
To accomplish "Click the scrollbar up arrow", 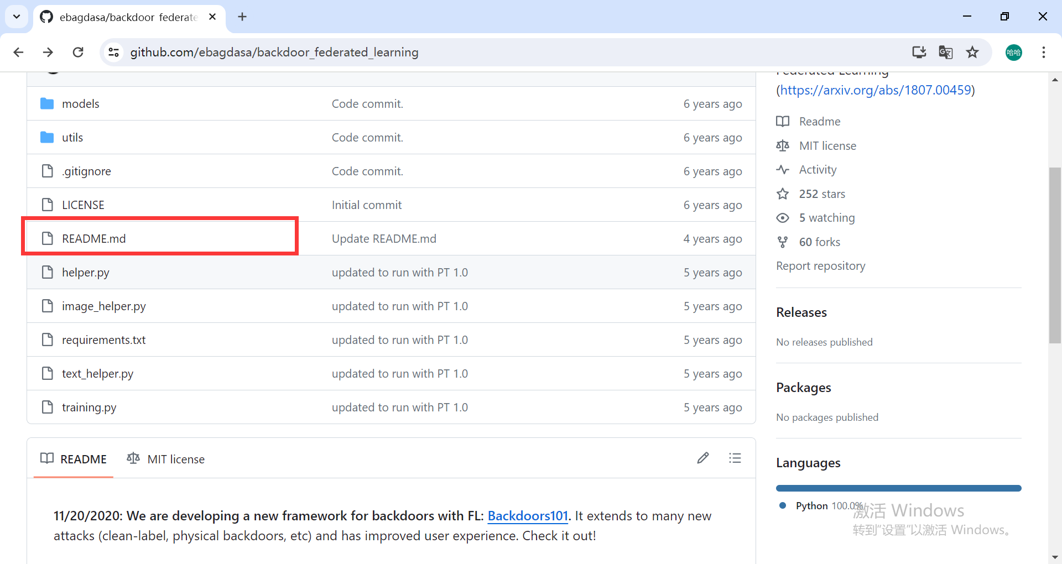I will [x=1055, y=80].
